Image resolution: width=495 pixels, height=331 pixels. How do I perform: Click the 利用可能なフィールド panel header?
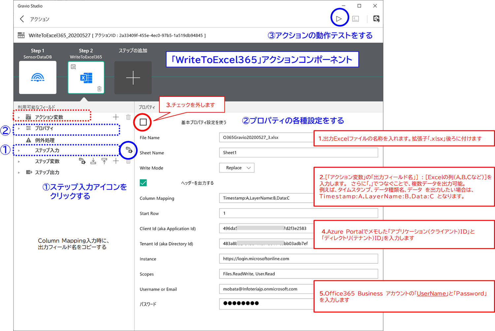coord(36,107)
